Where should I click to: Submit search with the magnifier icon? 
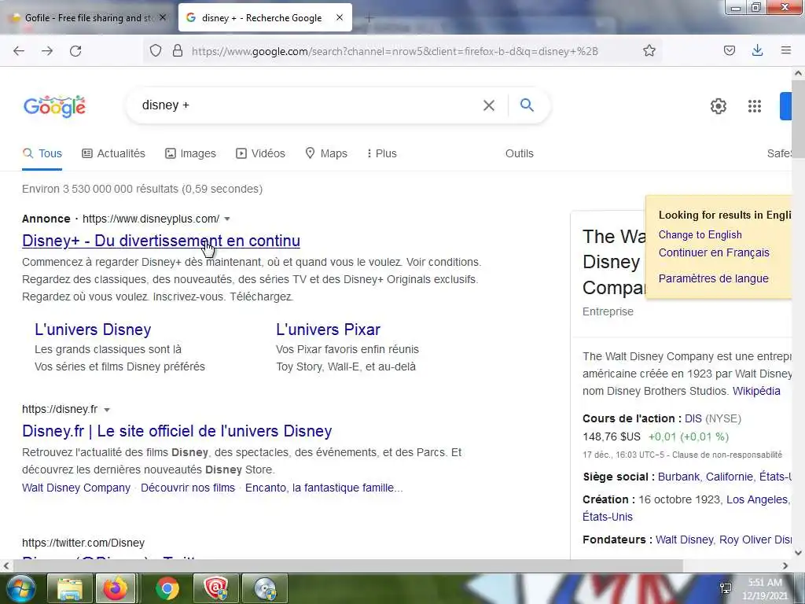(527, 105)
